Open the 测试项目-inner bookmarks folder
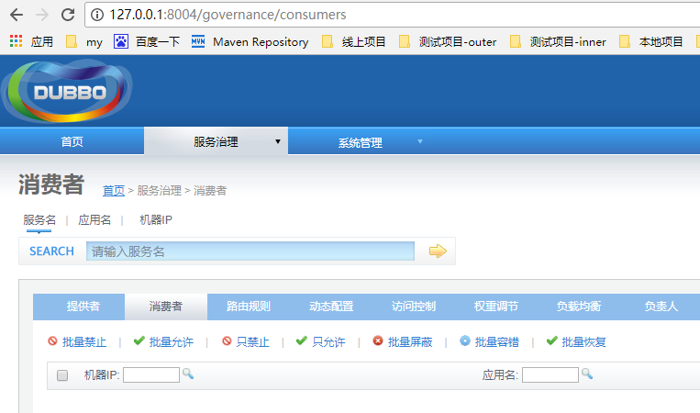Image resolution: width=700 pixels, height=413 pixels. point(558,42)
